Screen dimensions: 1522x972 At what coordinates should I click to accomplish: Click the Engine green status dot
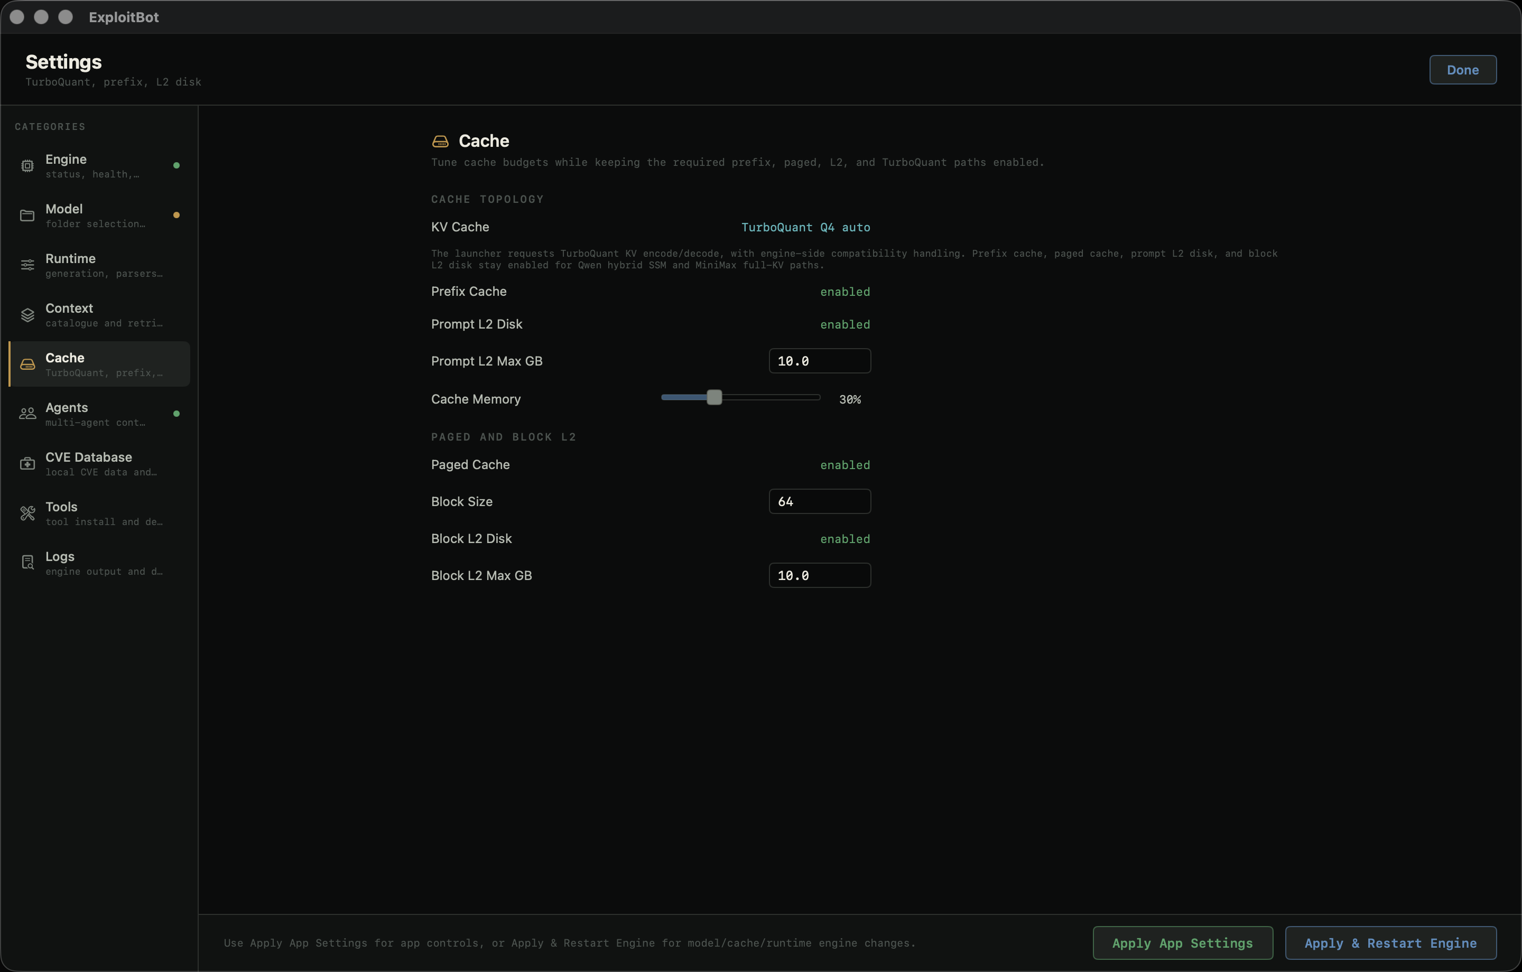click(x=177, y=165)
